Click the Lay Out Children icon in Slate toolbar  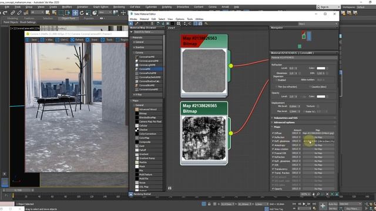(189, 23)
